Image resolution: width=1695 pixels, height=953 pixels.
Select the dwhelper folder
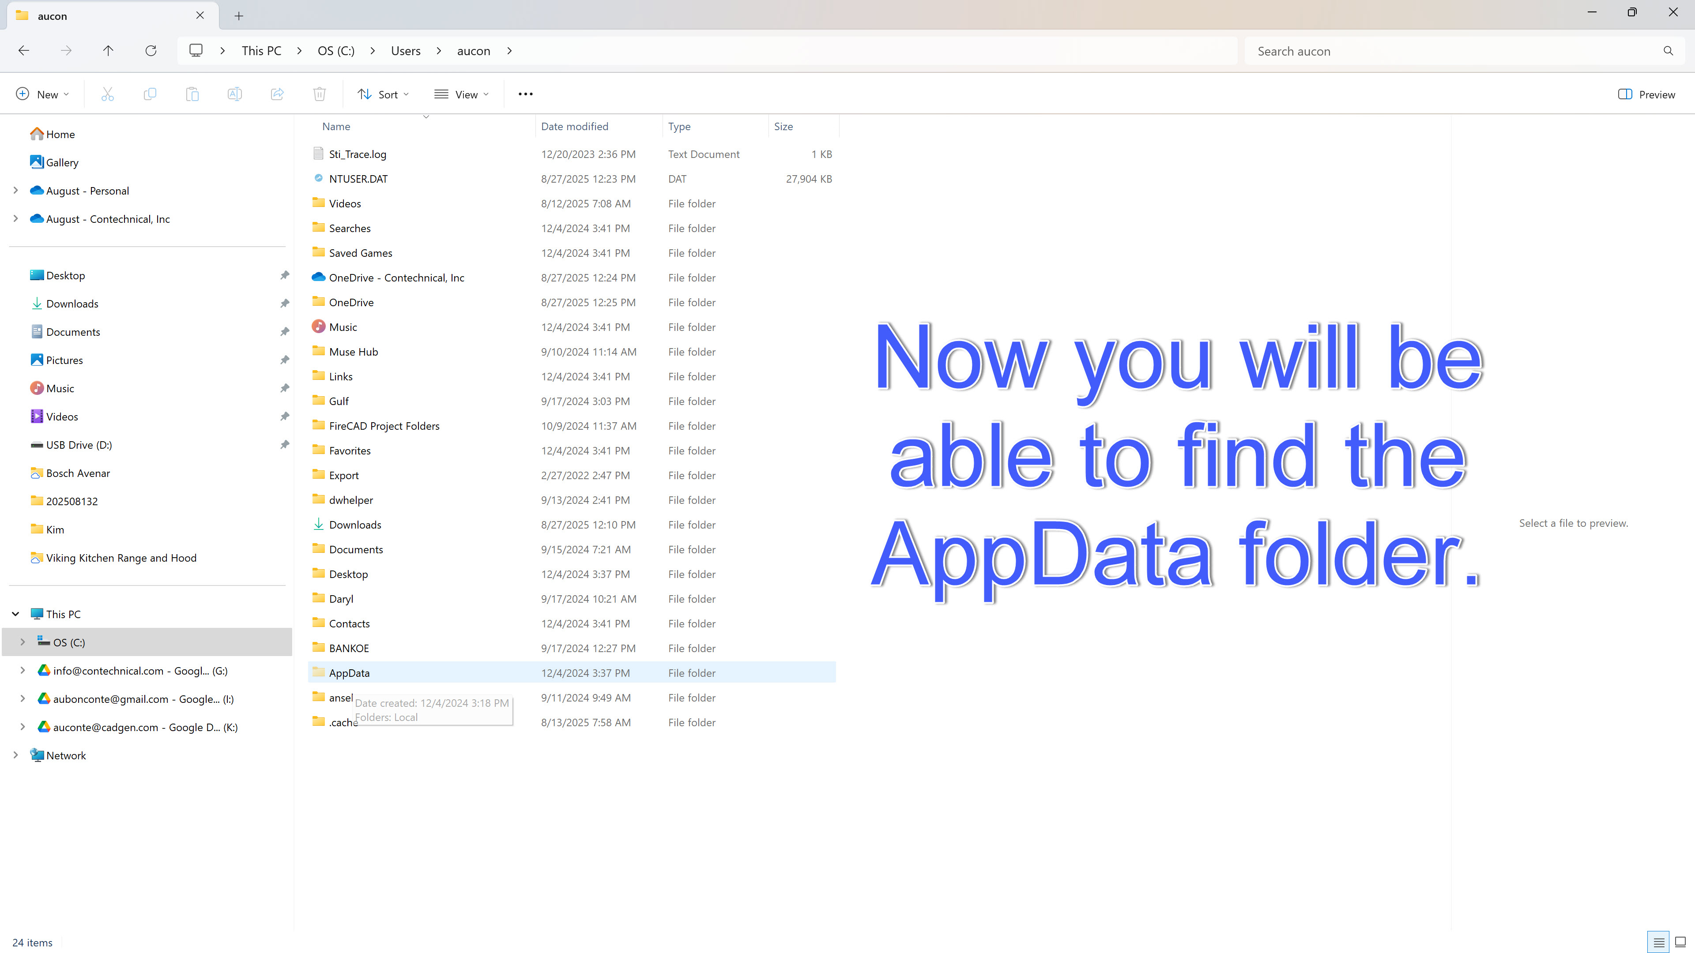[572, 500]
